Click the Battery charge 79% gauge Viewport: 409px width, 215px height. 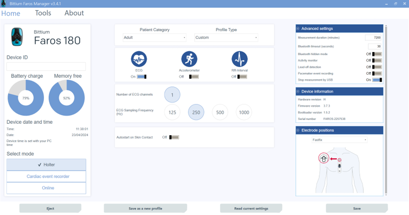[26, 98]
